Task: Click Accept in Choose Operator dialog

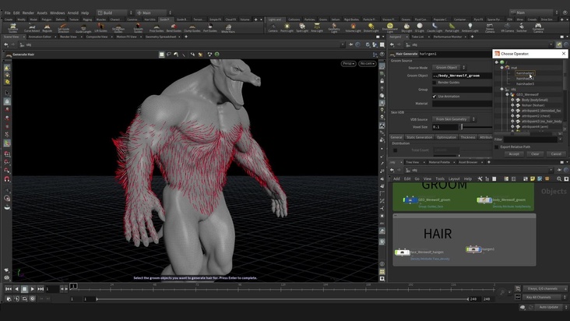Action: (514, 153)
